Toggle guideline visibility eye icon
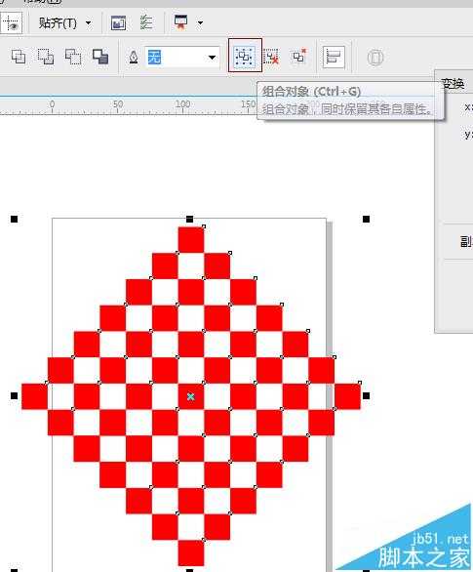The height and width of the screenshot is (572, 473). click(x=11, y=22)
